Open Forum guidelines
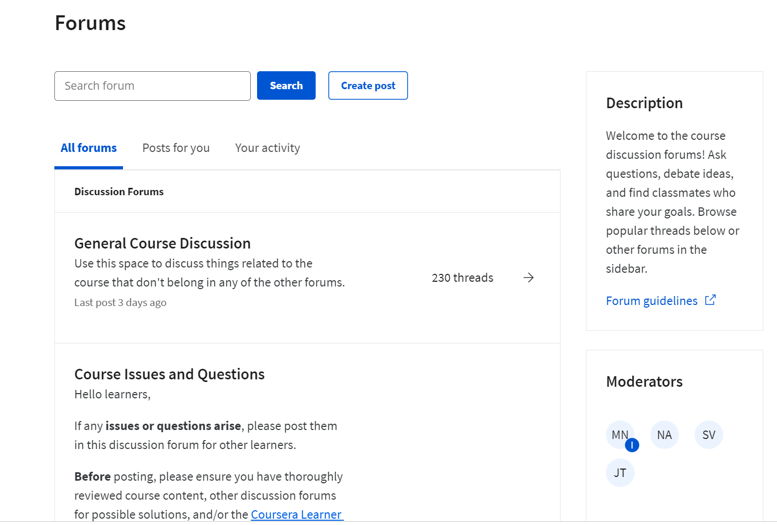Screen dimensions: 777x525 (651, 300)
